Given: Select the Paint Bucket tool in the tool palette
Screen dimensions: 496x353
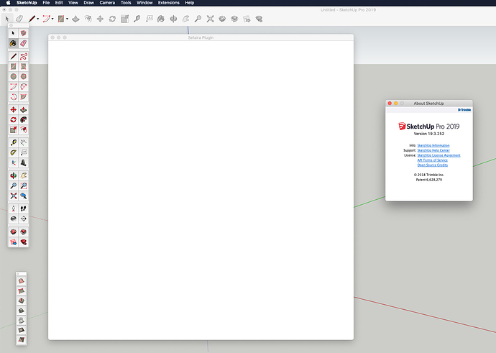Looking at the screenshot, I should pyautogui.click(x=13, y=43).
